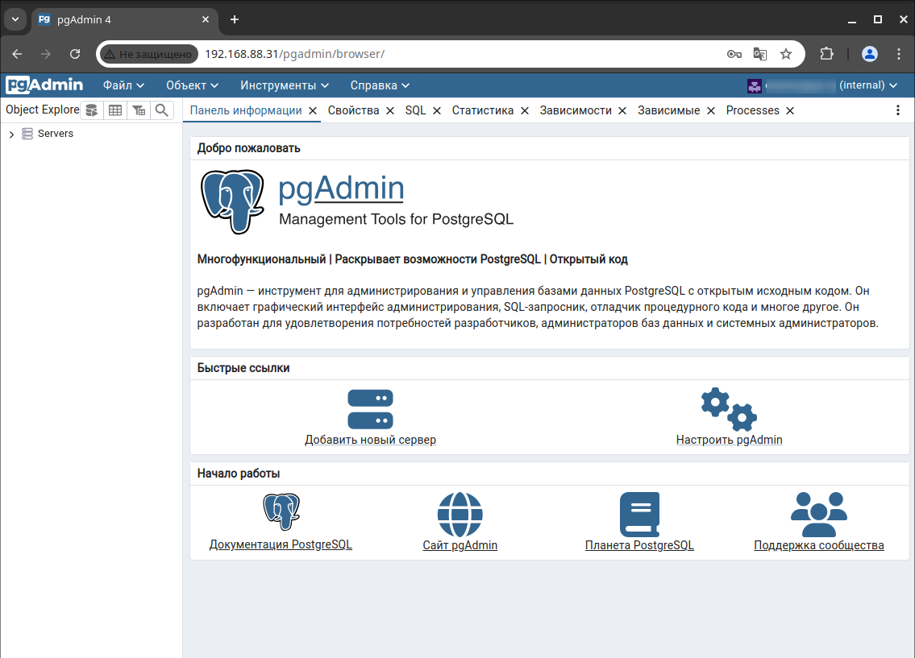915x658 pixels.
Task: Open the Chrome tab search dropdown arrow
Action: 15,19
